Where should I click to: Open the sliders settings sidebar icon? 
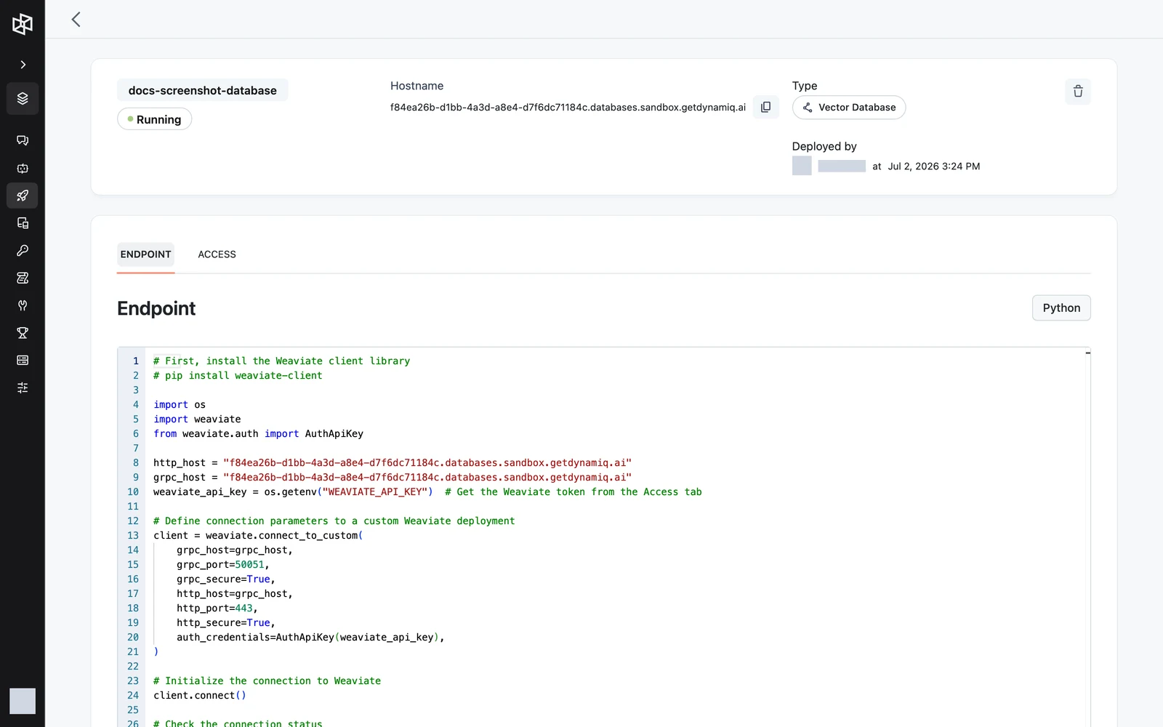coord(23,388)
